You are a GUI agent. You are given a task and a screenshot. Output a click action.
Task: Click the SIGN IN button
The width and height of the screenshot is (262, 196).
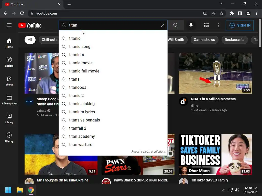(x=240, y=25)
